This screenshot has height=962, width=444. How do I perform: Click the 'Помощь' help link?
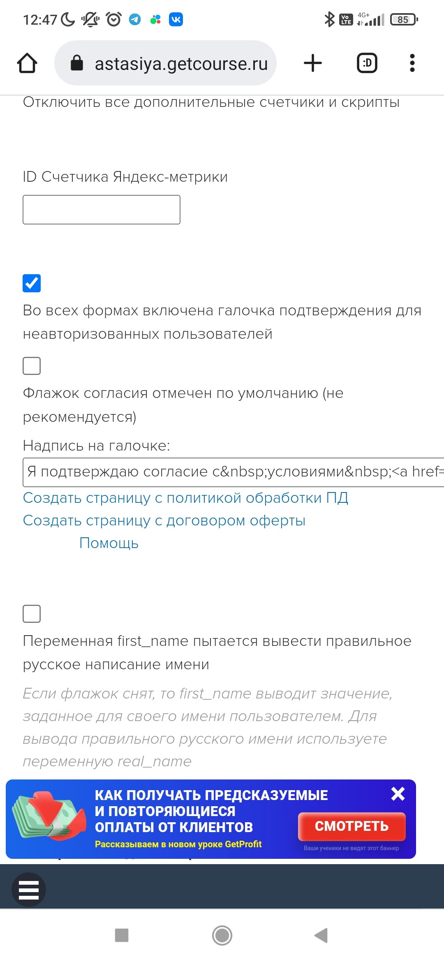(x=109, y=543)
